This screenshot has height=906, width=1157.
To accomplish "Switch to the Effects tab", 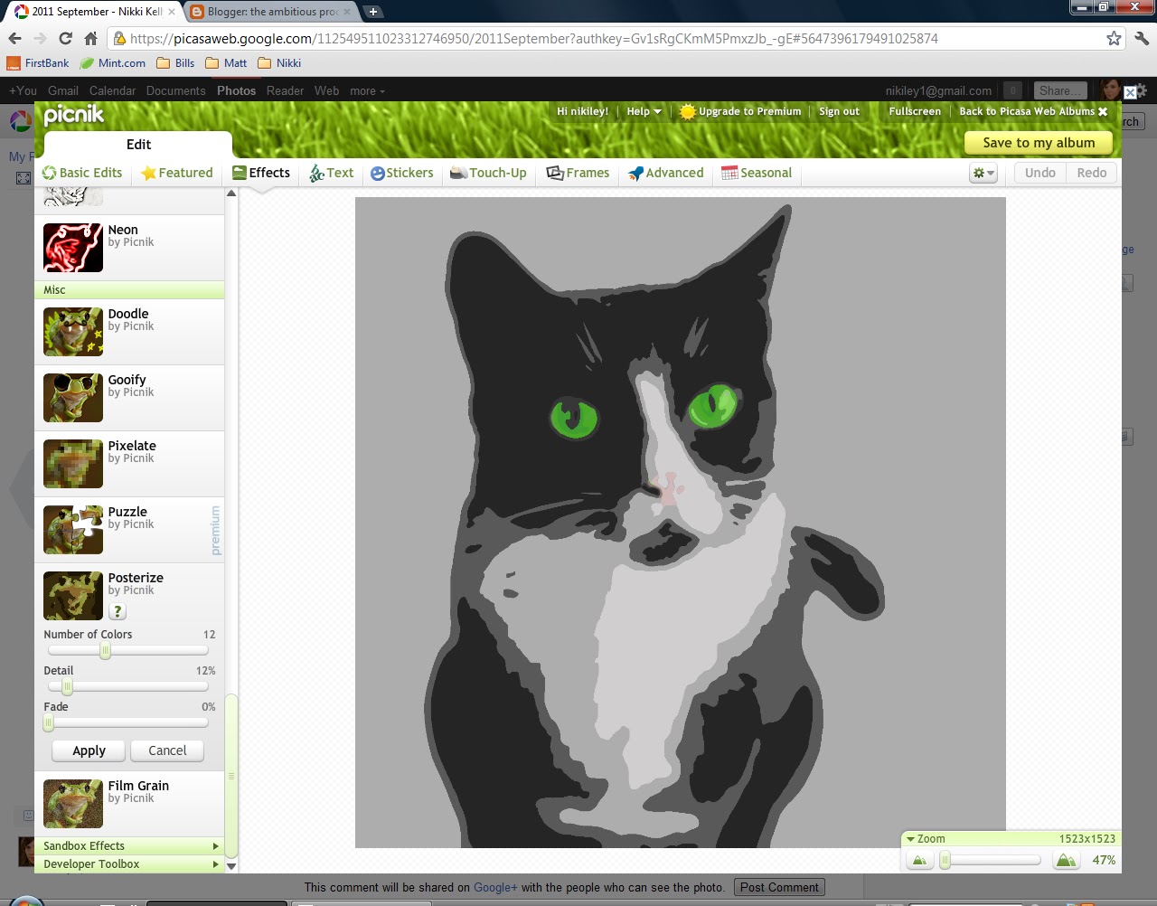I will [x=261, y=173].
